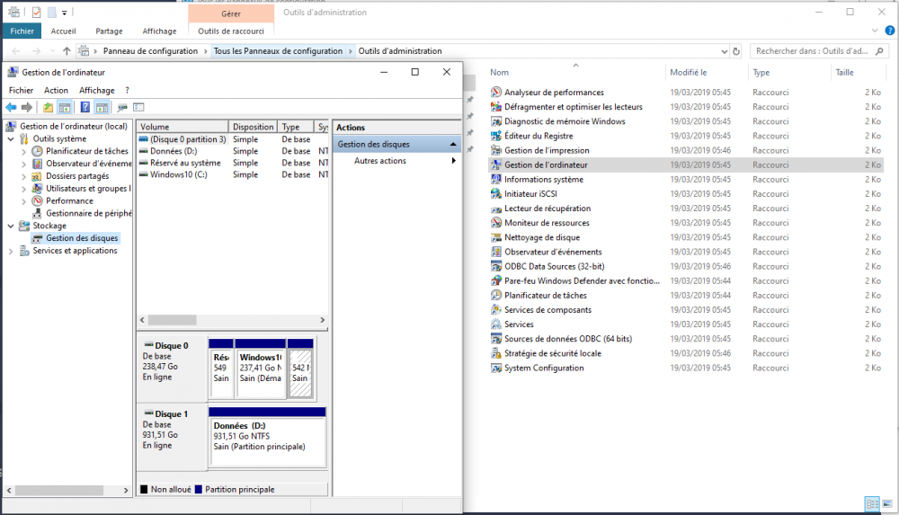Expand Planificateur de tâches tree node
The height and width of the screenshot is (515, 899).
24,152
